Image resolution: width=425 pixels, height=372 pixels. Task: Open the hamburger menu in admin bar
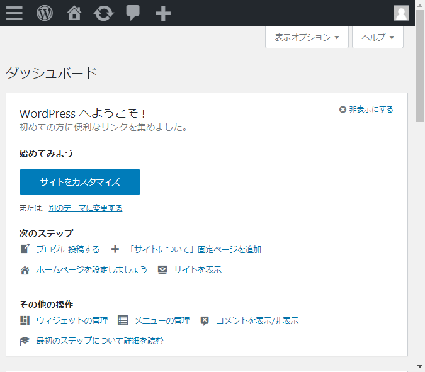14,13
